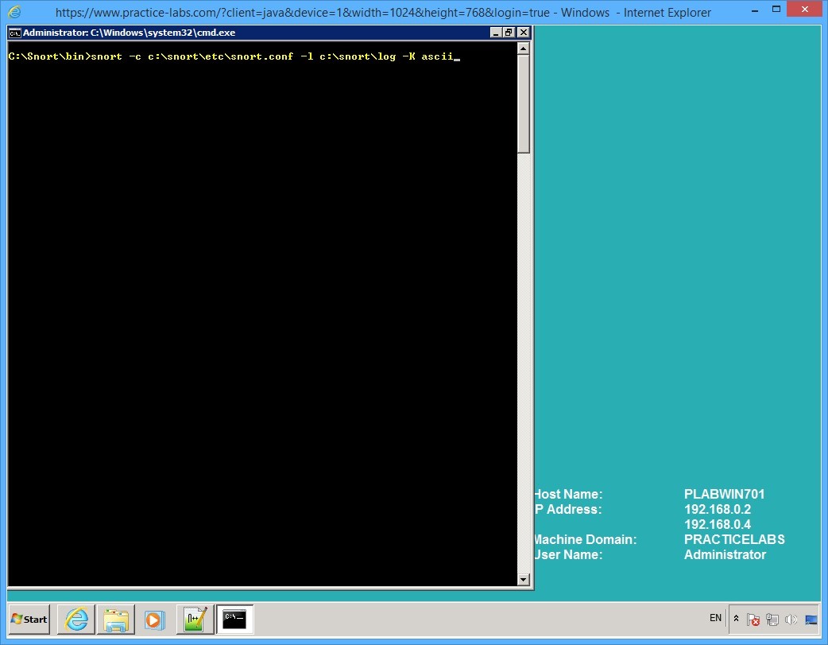
Task: Restore the Command Prompt window size
Action: point(509,32)
